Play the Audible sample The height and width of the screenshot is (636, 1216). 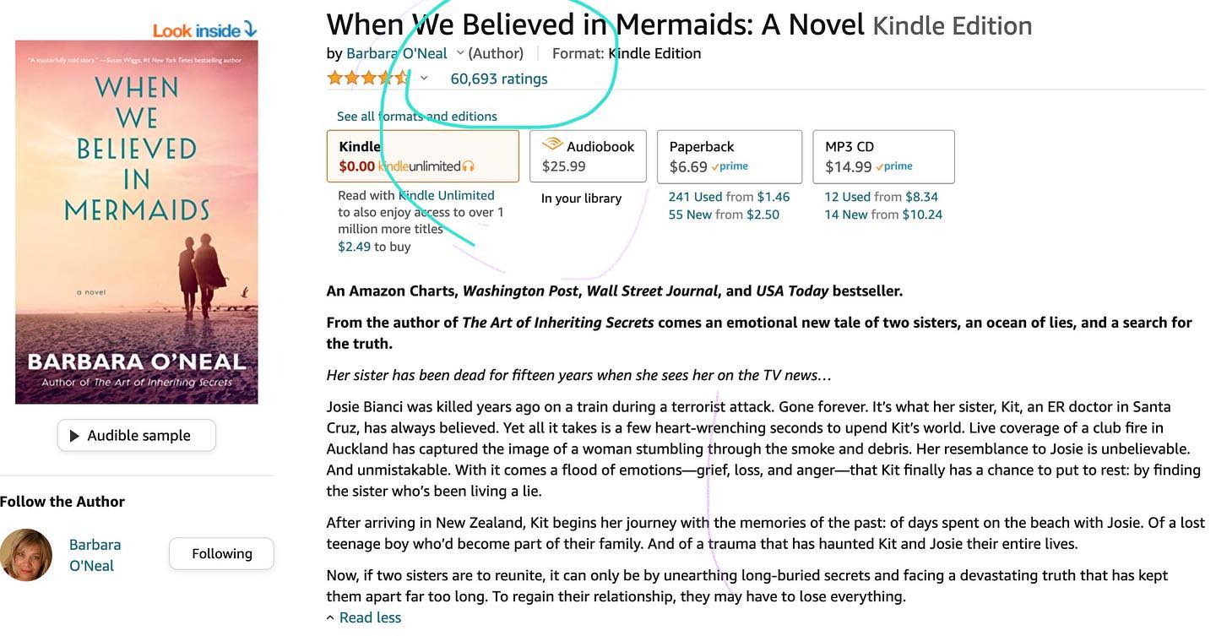(137, 436)
